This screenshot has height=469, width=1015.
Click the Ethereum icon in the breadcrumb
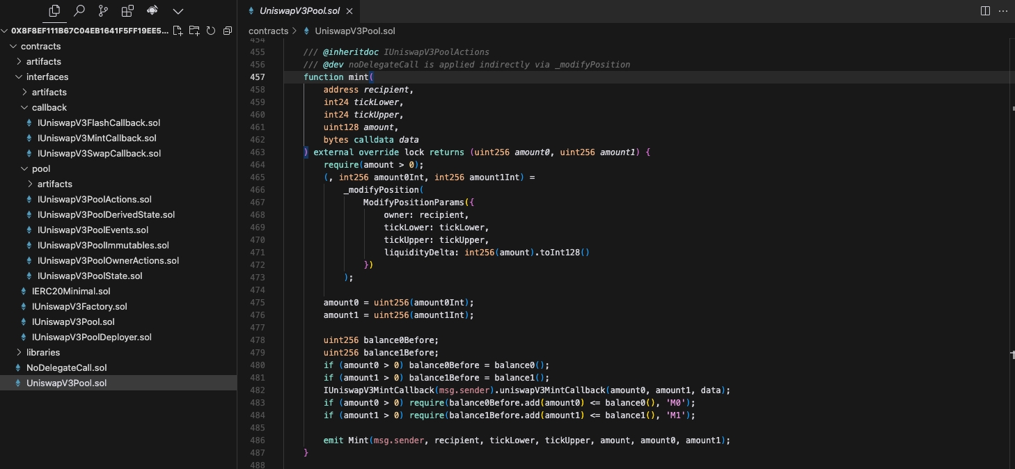306,31
